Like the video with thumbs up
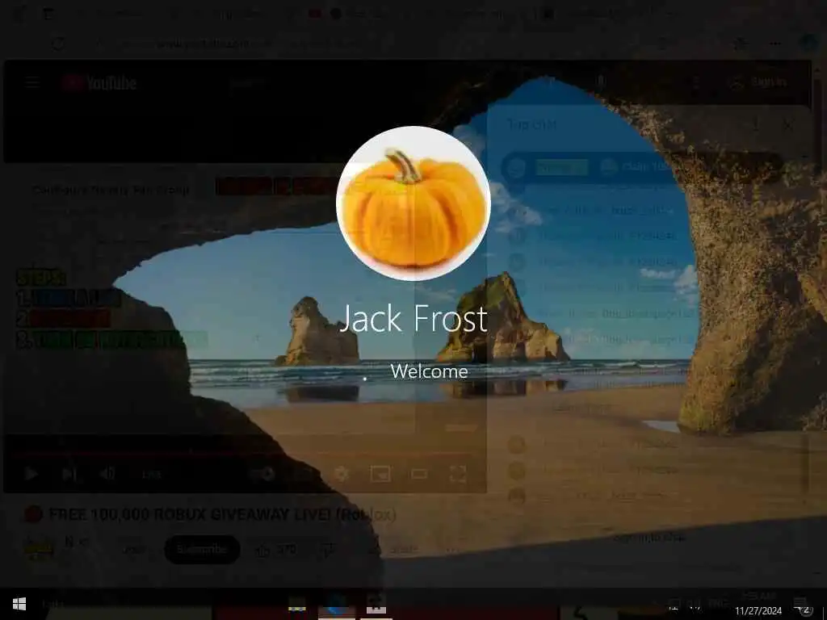 click(275, 550)
